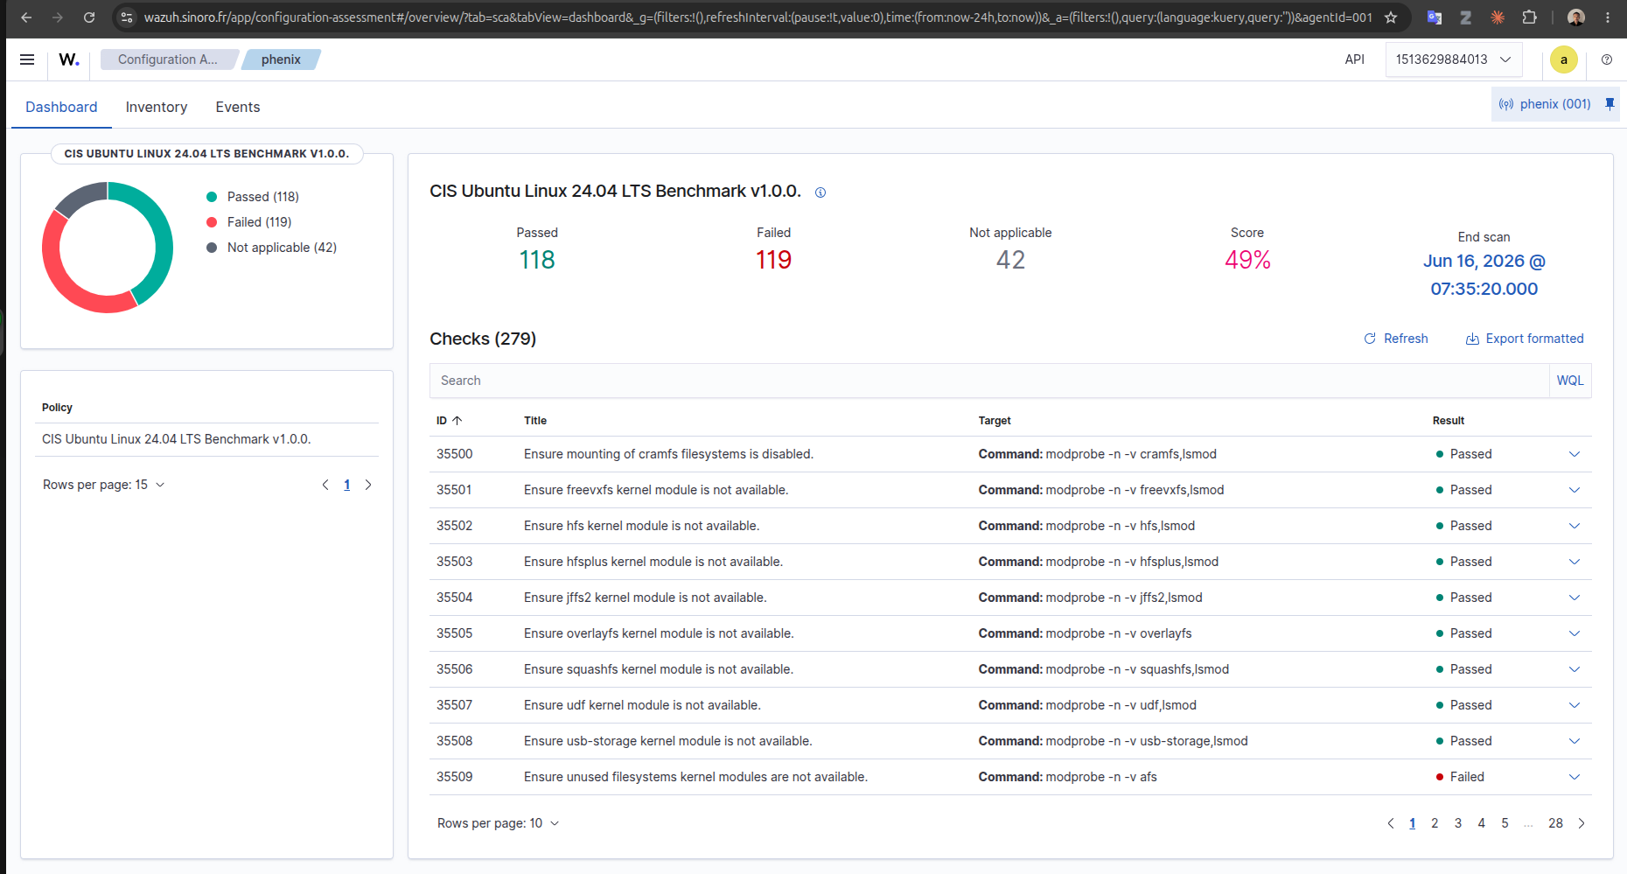
Task: Toggle Passed series in the donut legend
Action: coord(254,197)
